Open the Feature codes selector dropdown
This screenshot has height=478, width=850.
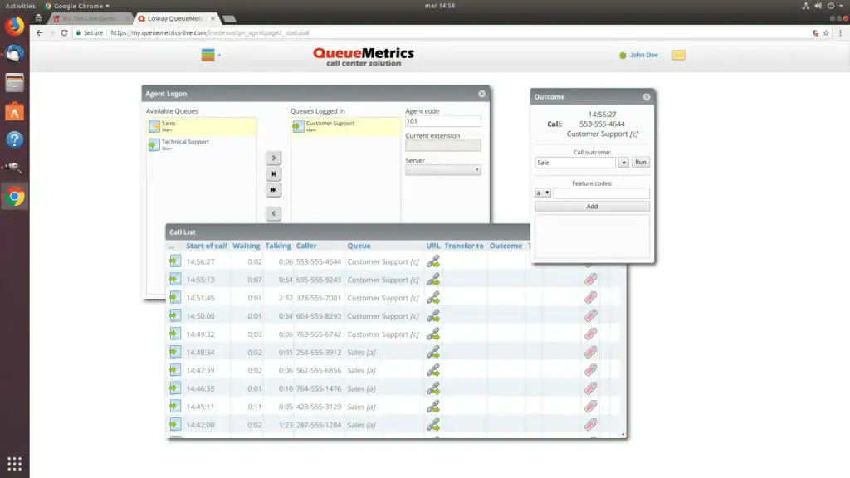pyautogui.click(x=543, y=193)
